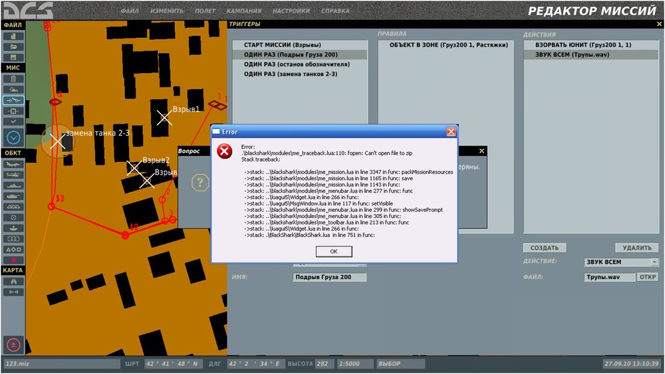This screenshot has width=665, height=374.
Task: Click the red error icon in dialog
Action: (225, 151)
